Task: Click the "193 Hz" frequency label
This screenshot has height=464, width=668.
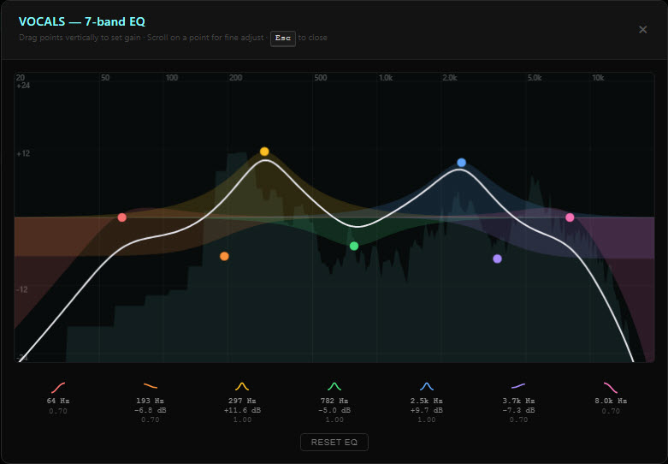Action: click(x=151, y=401)
